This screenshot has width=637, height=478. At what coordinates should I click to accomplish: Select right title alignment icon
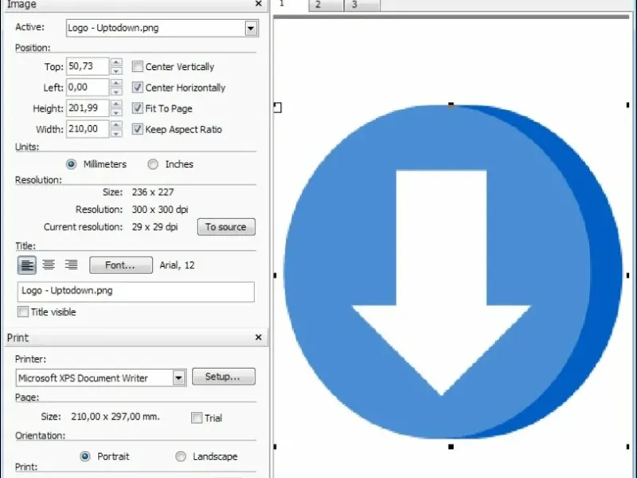(71, 265)
